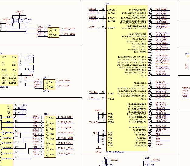Select capacitor C26 labeled 30pF
Viewport: 190px width, 166px height.
point(147,161)
